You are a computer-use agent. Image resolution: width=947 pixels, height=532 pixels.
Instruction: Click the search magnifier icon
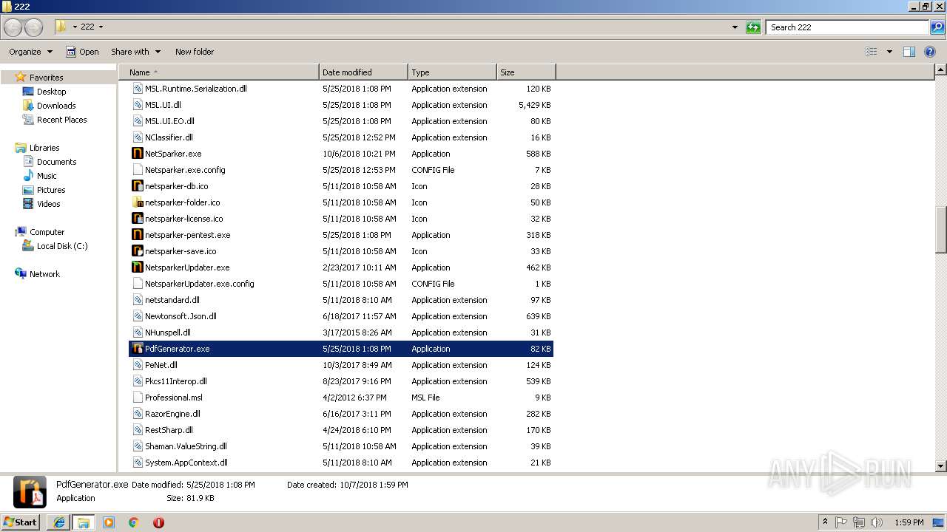tap(937, 27)
